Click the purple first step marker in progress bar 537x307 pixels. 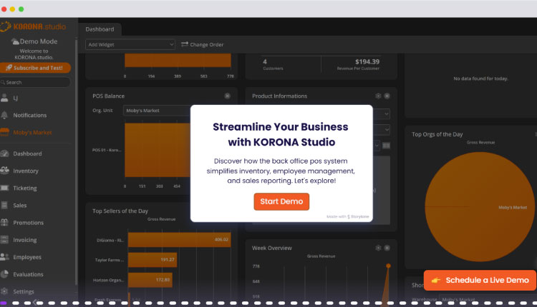click(4, 303)
